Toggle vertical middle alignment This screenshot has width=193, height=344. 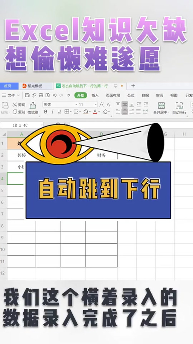(x=125, y=104)
